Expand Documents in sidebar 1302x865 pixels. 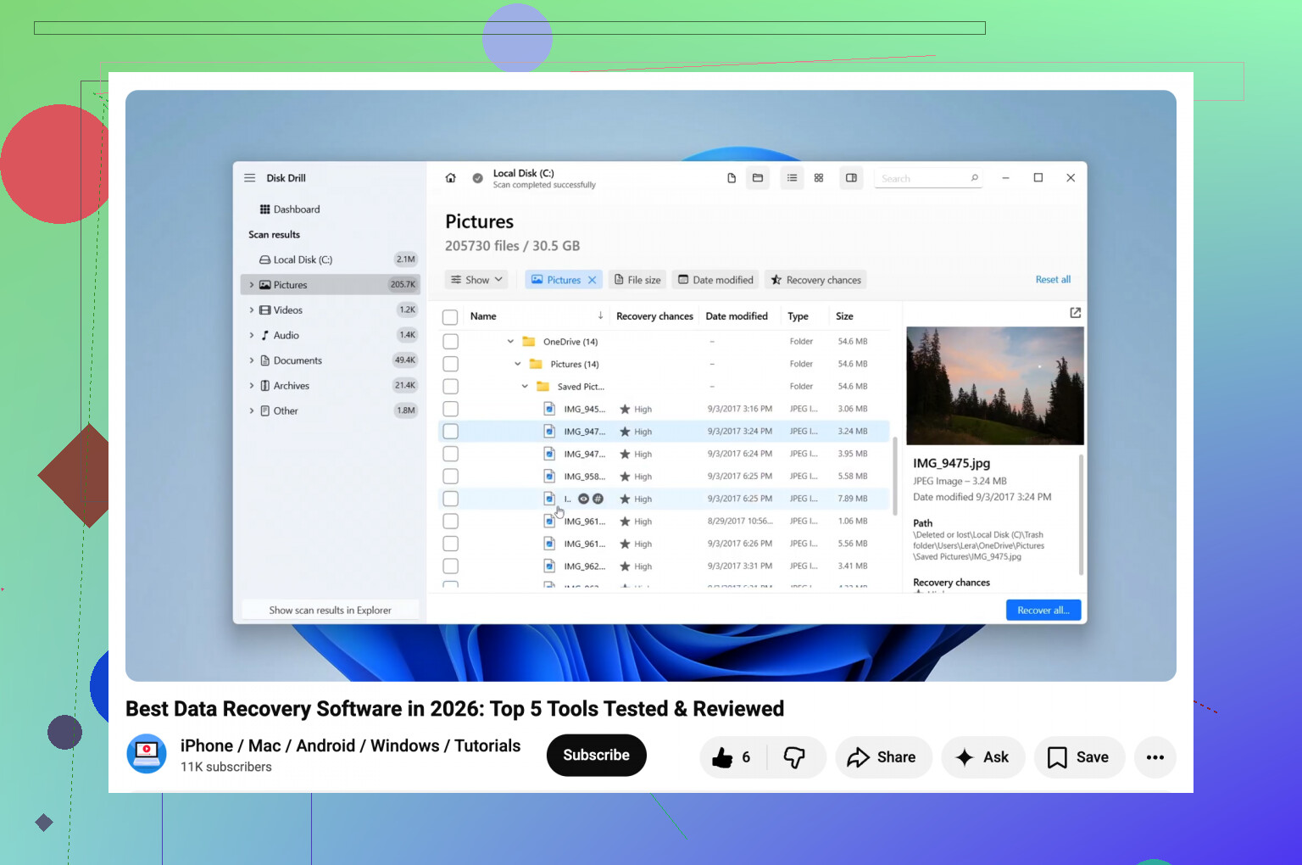[x=252, y=360]
